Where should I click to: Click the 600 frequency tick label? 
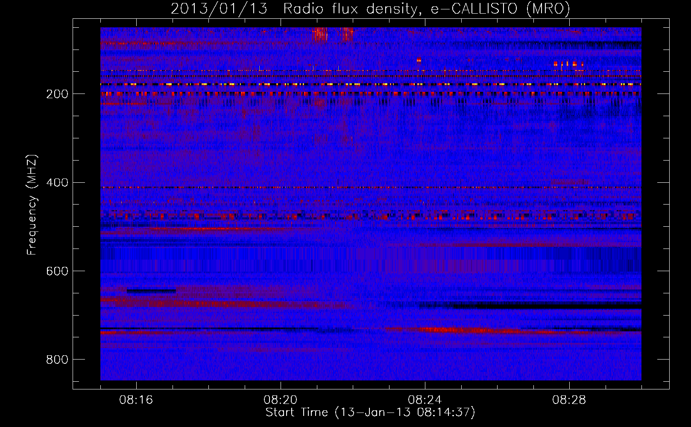(x=57, y=272)
